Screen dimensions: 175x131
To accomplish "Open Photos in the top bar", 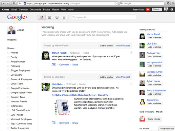I will point(47,9).
